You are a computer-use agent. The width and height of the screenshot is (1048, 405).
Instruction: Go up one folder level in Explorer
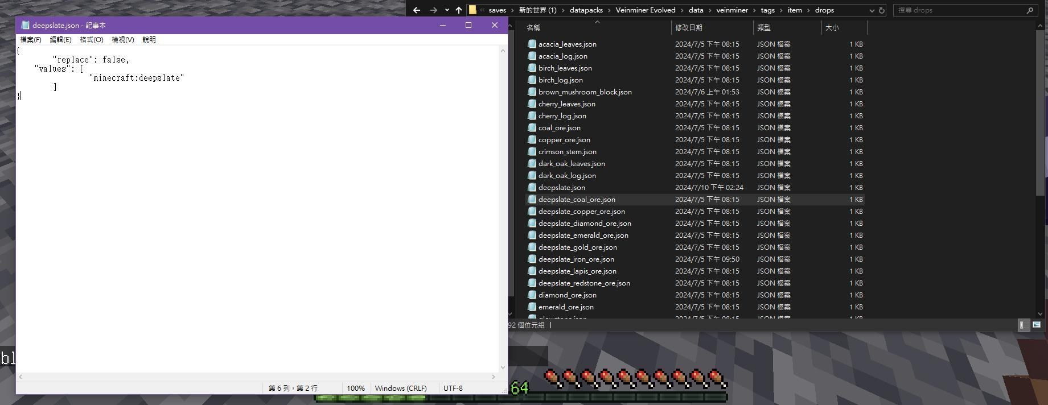[x=459, y=10]
